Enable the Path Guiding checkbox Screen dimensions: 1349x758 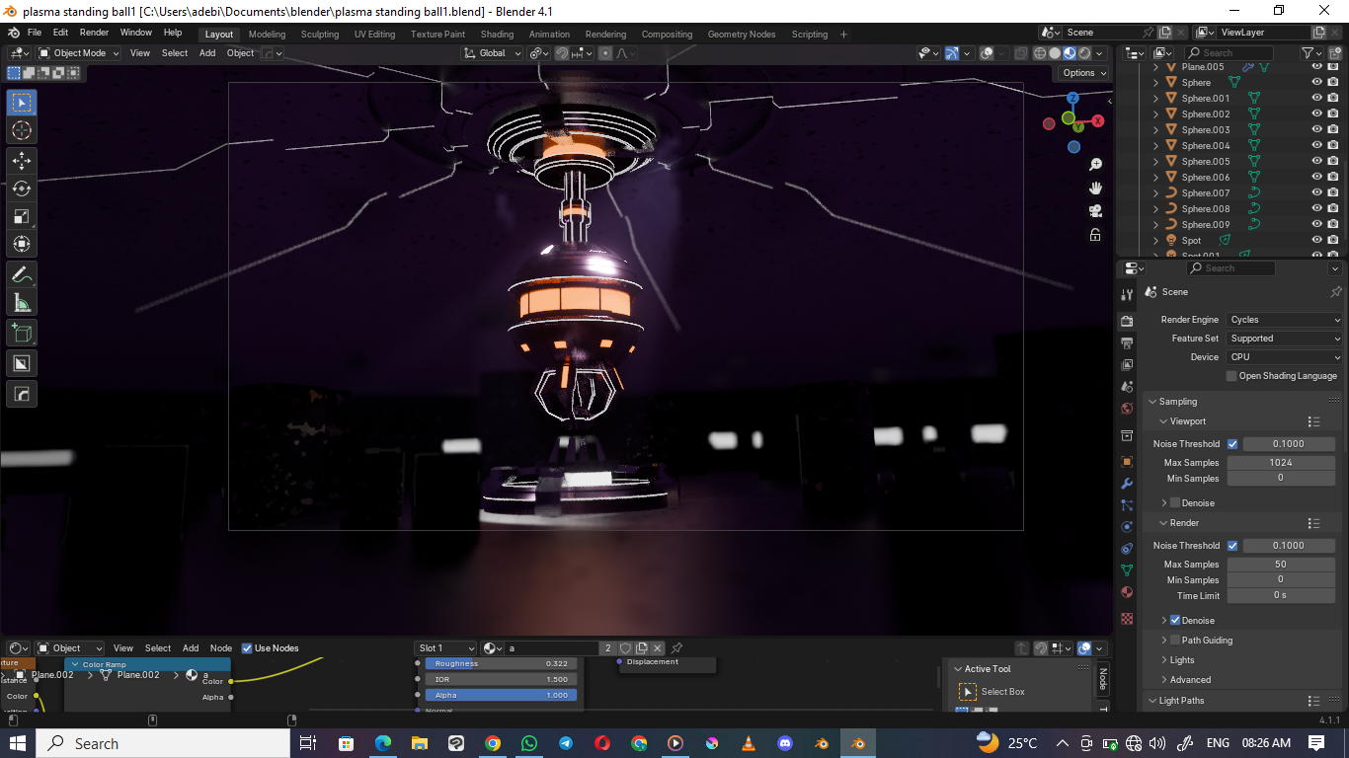[x=1175, y=641]
